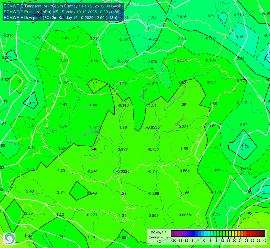Click the dew point value 1.06

[94, 83]
